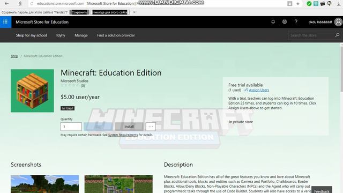Dismiss the save-password bar with X
Viewport: 343px width, 193px height.
tap(135, 12)
